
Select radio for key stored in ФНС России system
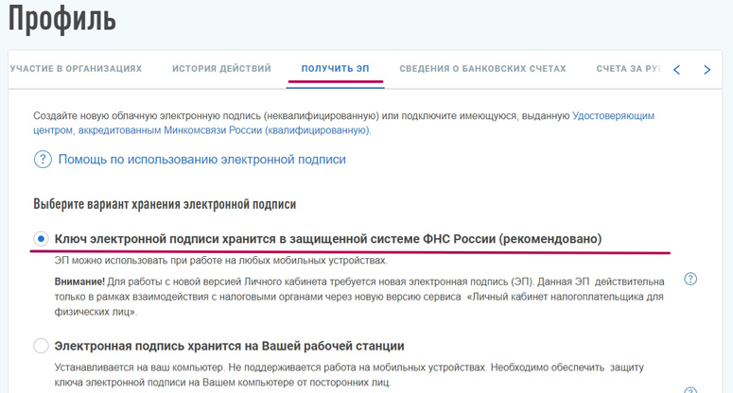(41, 239)
